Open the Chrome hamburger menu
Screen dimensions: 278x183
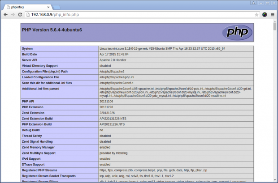pyautogui.click(x=273, y=15)
